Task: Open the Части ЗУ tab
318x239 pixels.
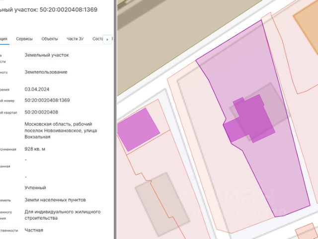Action: [x=75, y=39]
